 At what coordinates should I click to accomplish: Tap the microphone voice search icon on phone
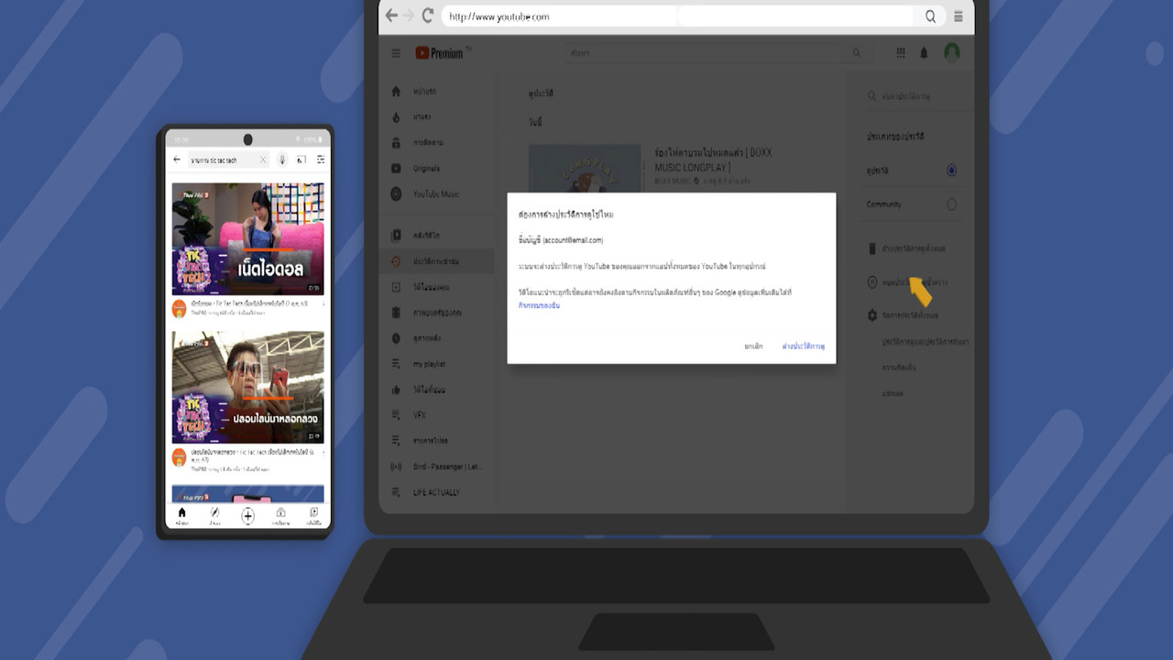click(x=282, y=159)
